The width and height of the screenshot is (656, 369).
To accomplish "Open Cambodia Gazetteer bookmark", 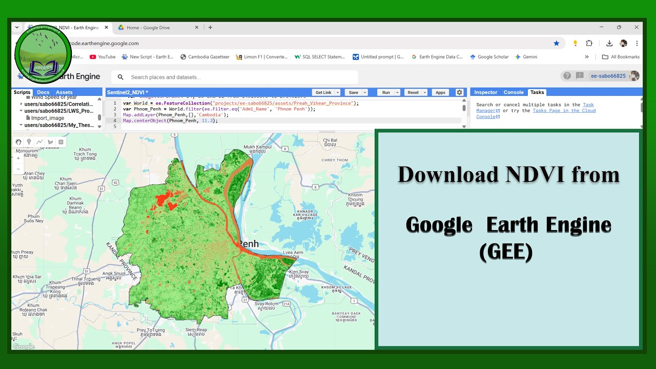I will (205, 57).
